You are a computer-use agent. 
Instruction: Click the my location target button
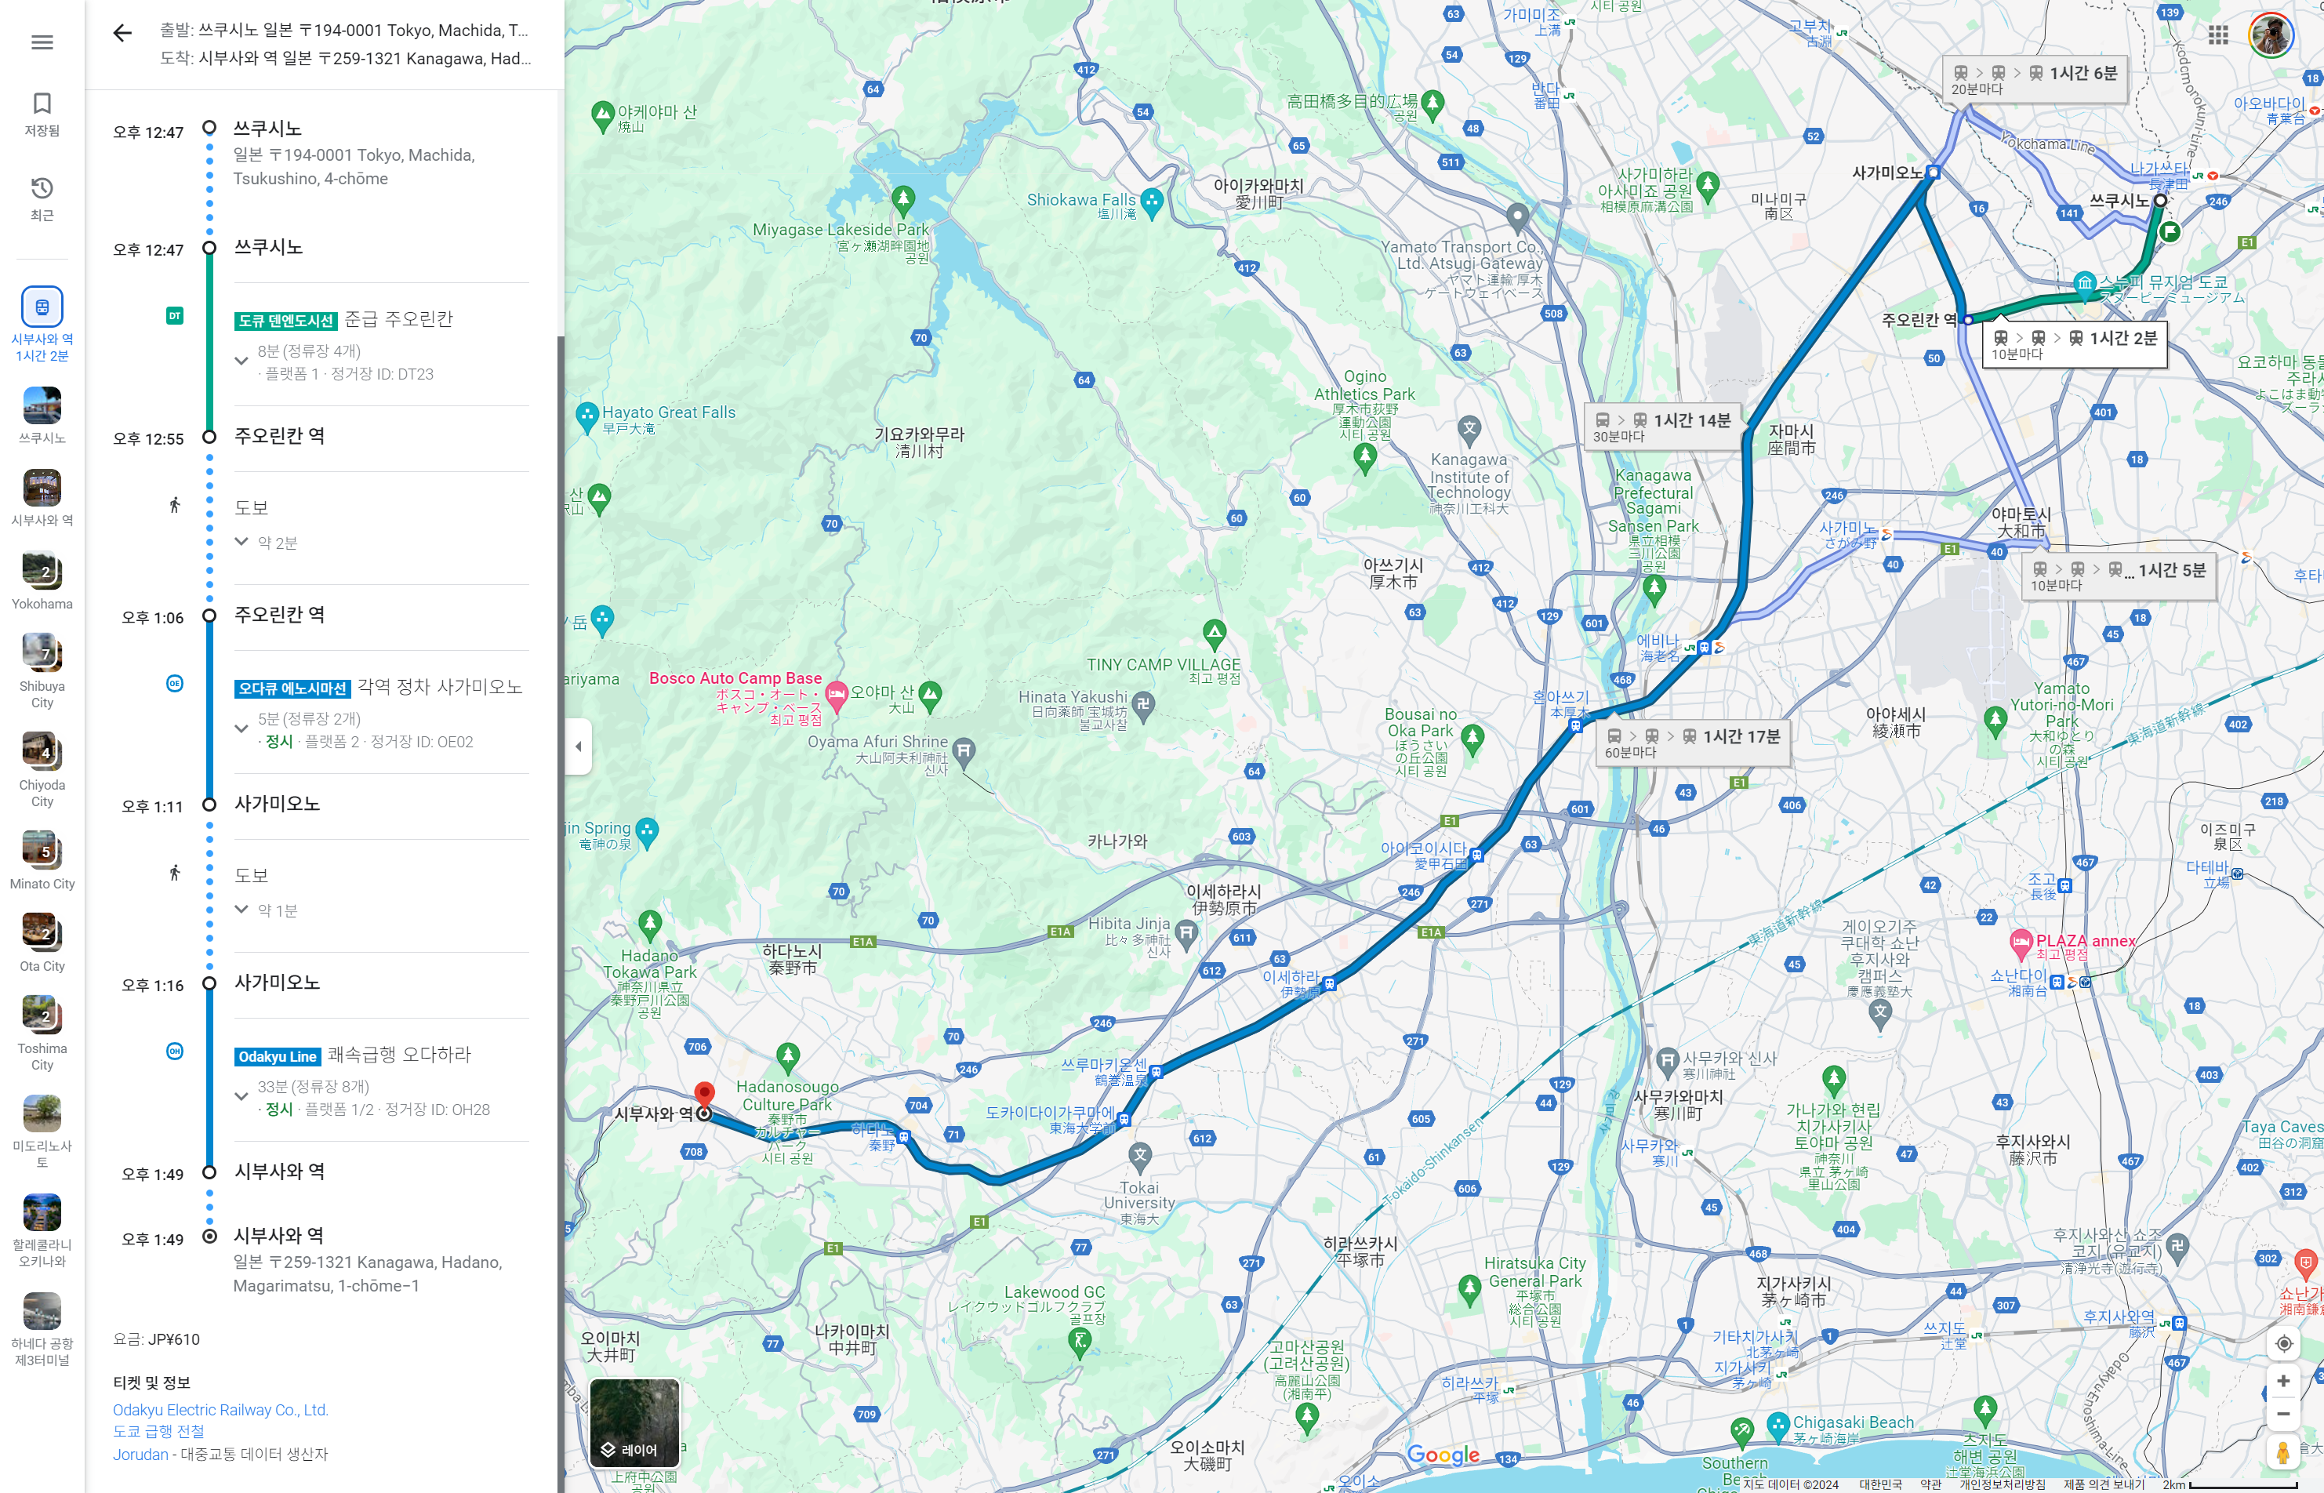coord(2283,1342)
